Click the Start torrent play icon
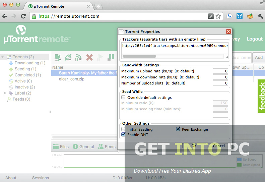Viewport: 265px width, 182px height. (x=100, y=58)
